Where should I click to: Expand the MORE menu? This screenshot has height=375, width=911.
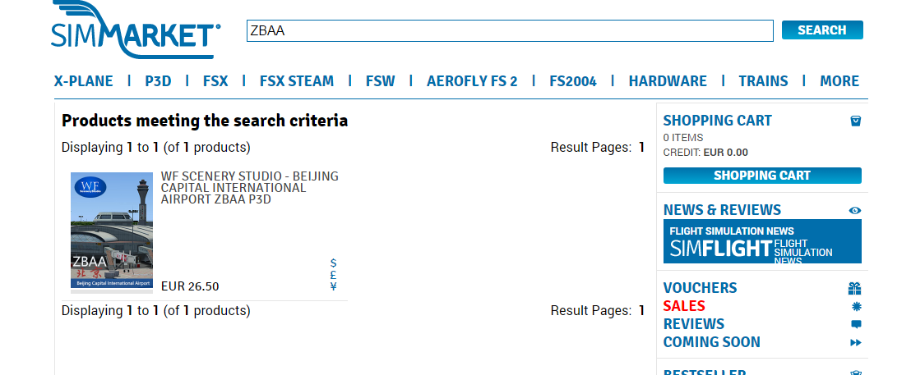839,81
